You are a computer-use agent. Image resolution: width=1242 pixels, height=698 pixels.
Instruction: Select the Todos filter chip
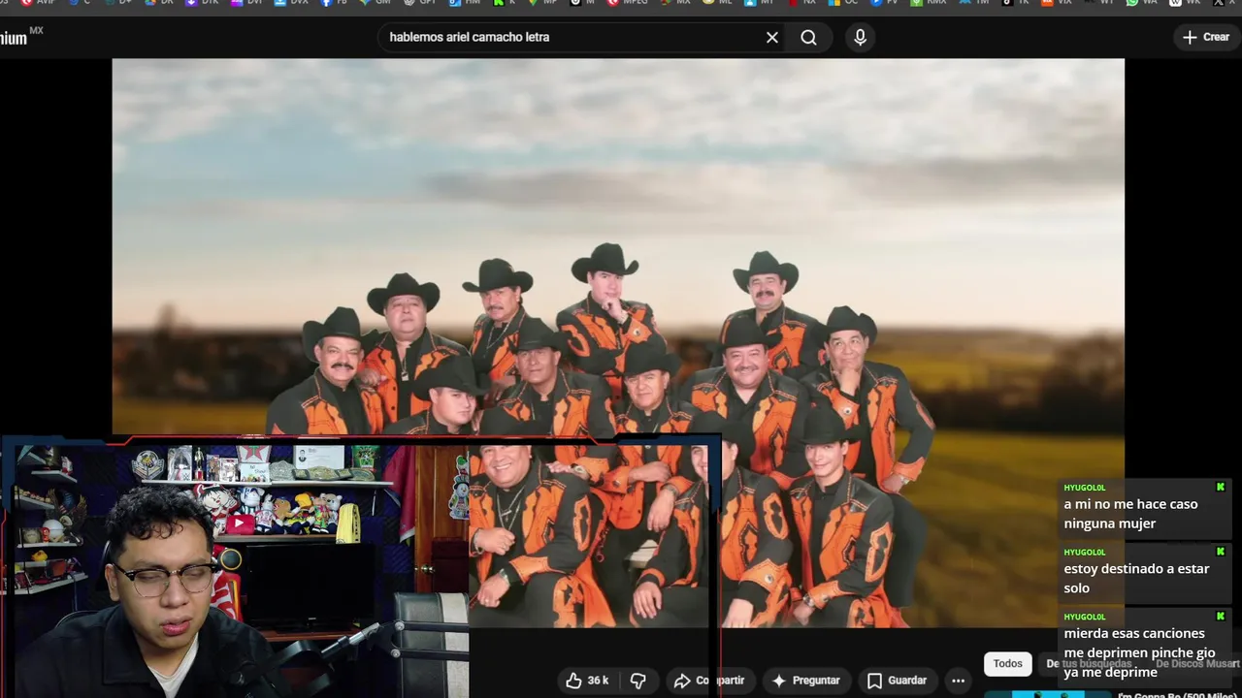1007,664
